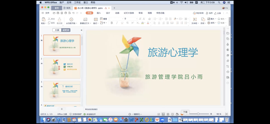
Task: Click the print preview icon
Action: [69, 13]
